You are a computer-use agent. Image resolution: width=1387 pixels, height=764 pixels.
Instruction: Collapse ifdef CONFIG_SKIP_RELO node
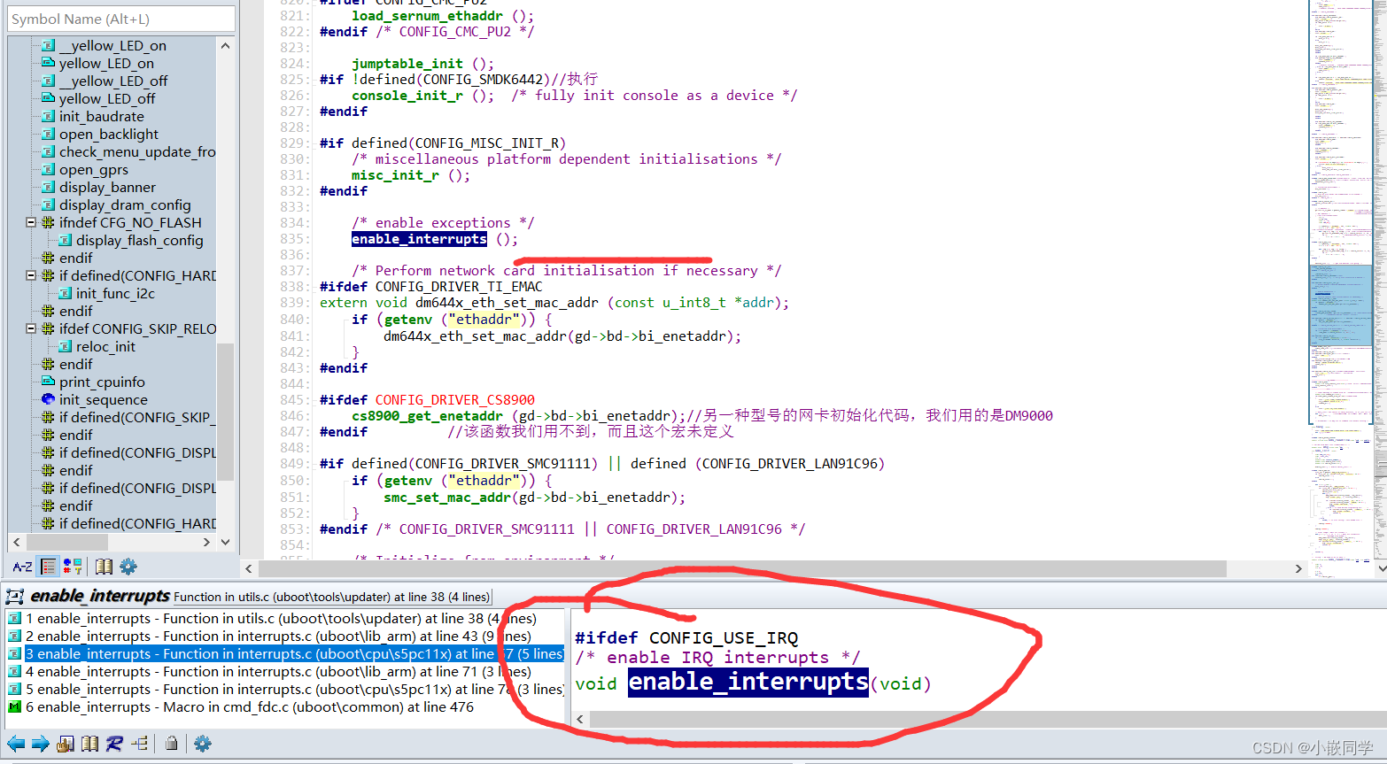point(31,329)
